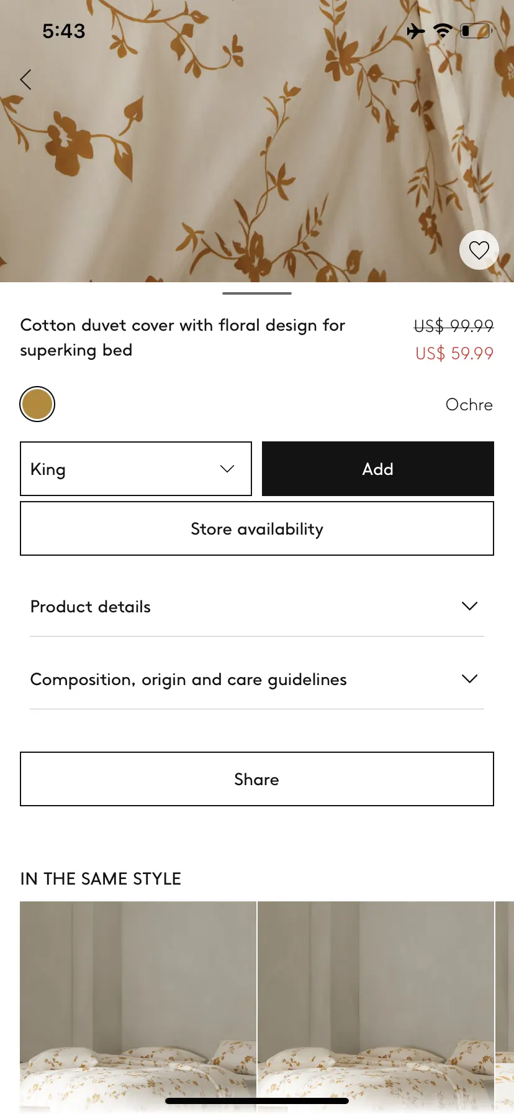The width and height of the screenshot is (514, 1114).
Task: Tap the 5:43 clock in status bar
Action: click(64, 31)
